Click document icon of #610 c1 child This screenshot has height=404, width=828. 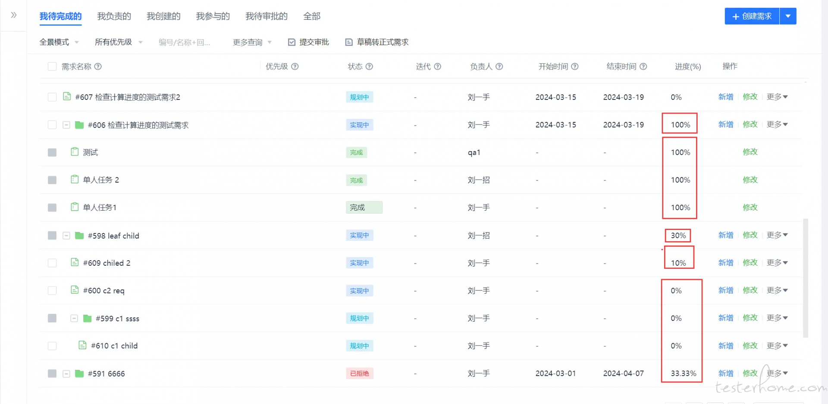pyautogui.click(x=82, y=345)
